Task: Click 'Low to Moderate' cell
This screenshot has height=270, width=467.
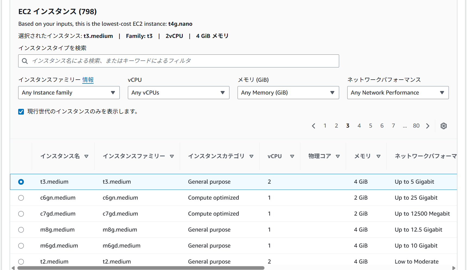Action: (x=416, y=262)
